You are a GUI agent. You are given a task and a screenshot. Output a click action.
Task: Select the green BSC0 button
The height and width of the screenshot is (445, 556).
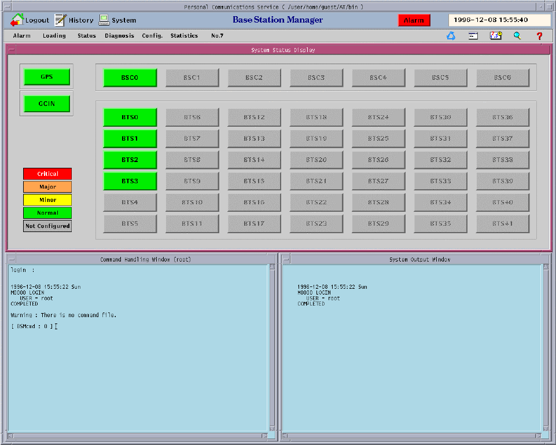pos(130,78)
